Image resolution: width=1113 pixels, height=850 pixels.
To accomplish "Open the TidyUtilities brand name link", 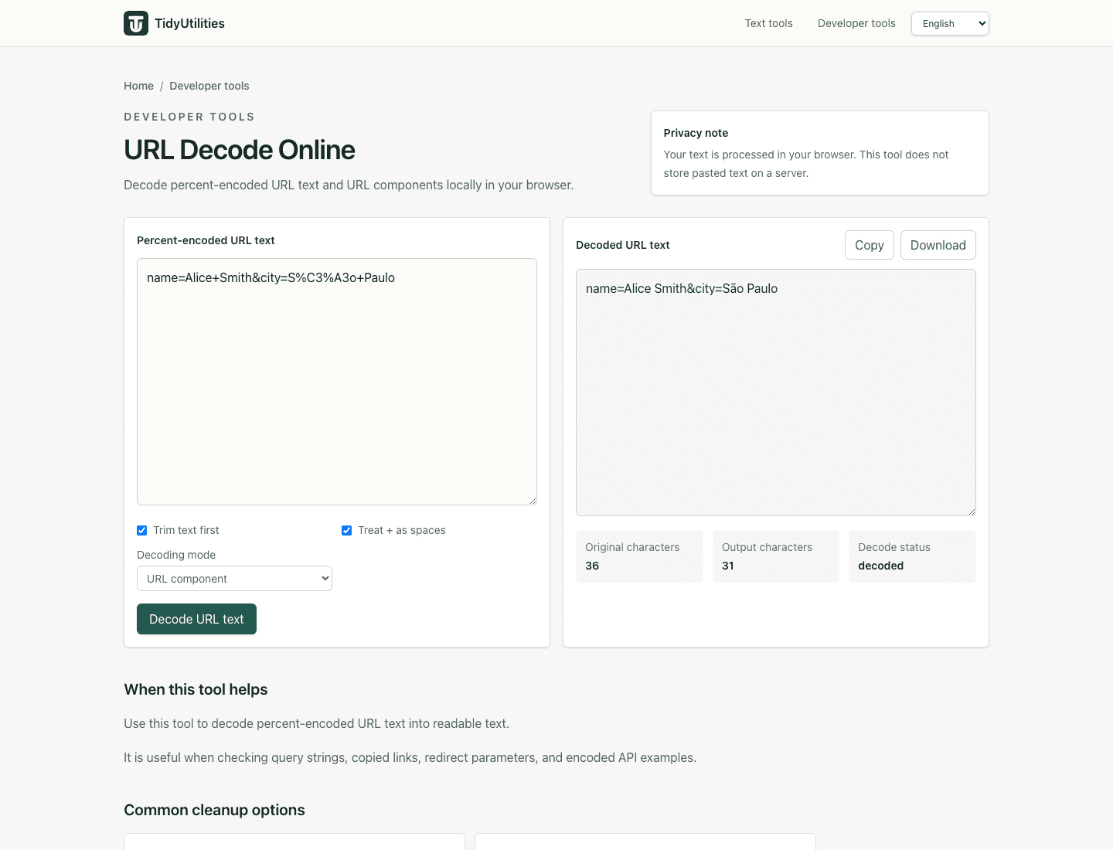I will click(x=189, y=23).
